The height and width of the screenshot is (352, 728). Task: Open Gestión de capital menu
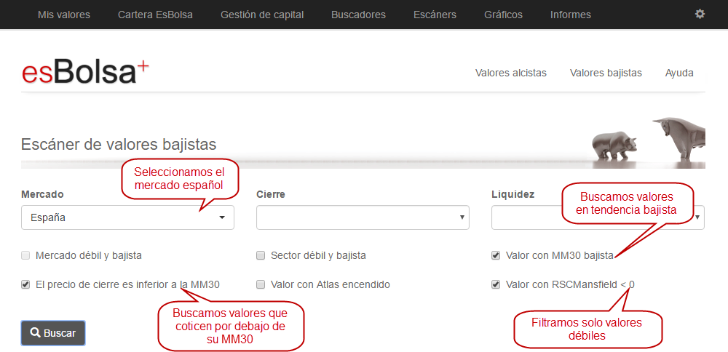pyautogui.click(x=262, y=15)
